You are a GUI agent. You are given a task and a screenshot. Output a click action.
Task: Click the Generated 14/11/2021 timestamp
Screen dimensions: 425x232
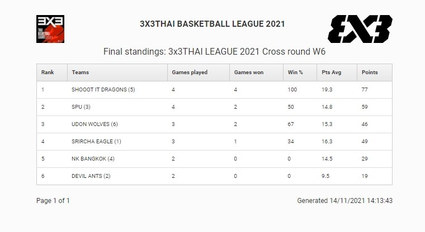click(345, 200)
